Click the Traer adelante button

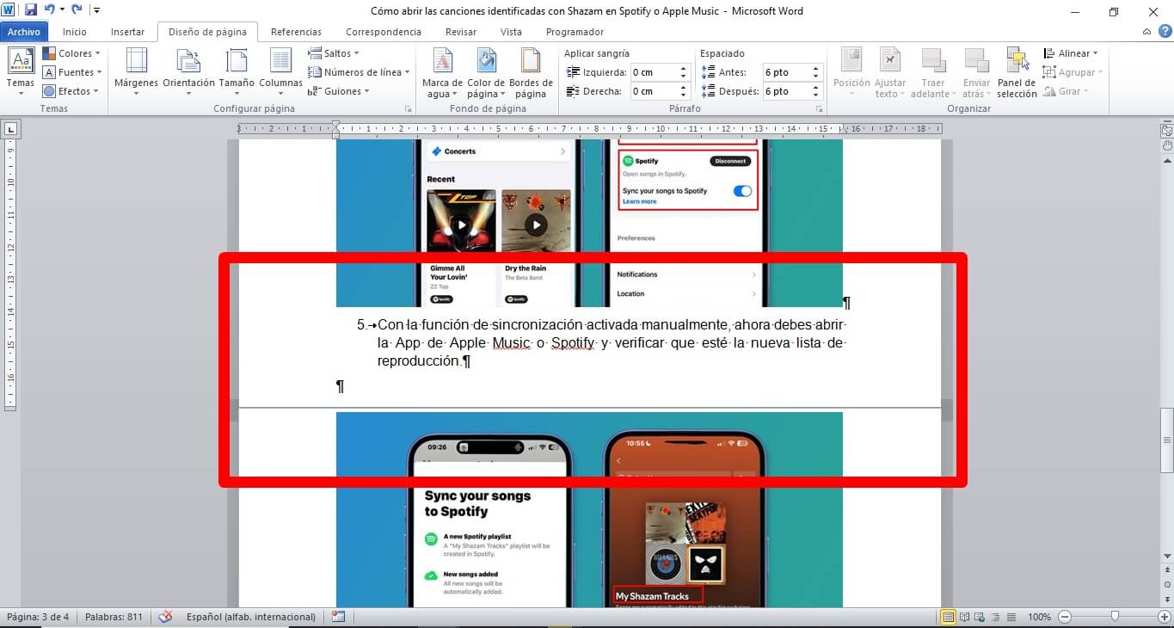coord(933,72)
